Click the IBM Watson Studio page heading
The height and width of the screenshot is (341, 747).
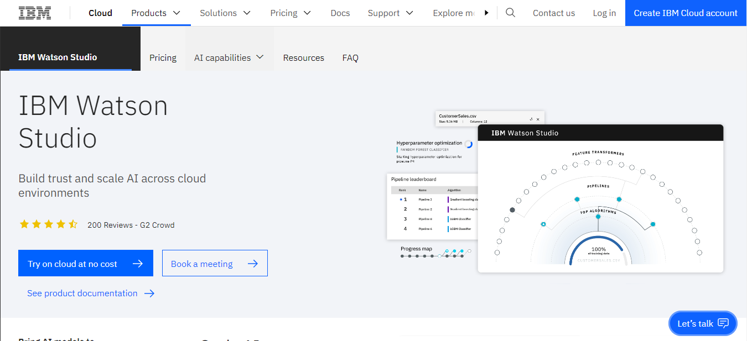(94, 121)
